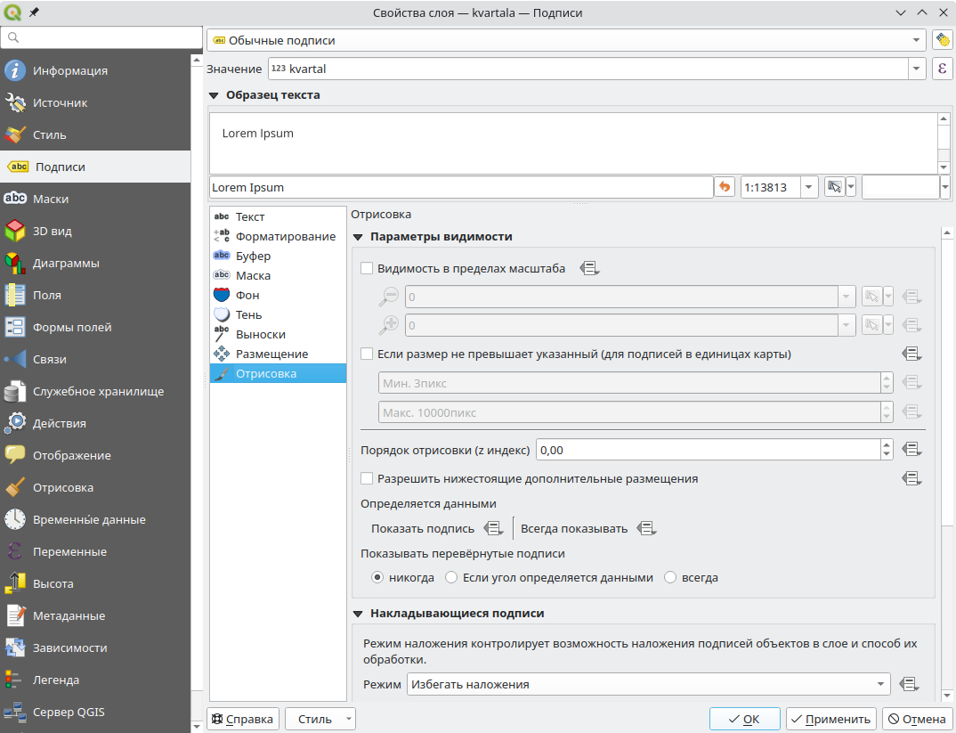Collapse the Образец текста section
Screen dimensions: 956x733
coord(214,95)
